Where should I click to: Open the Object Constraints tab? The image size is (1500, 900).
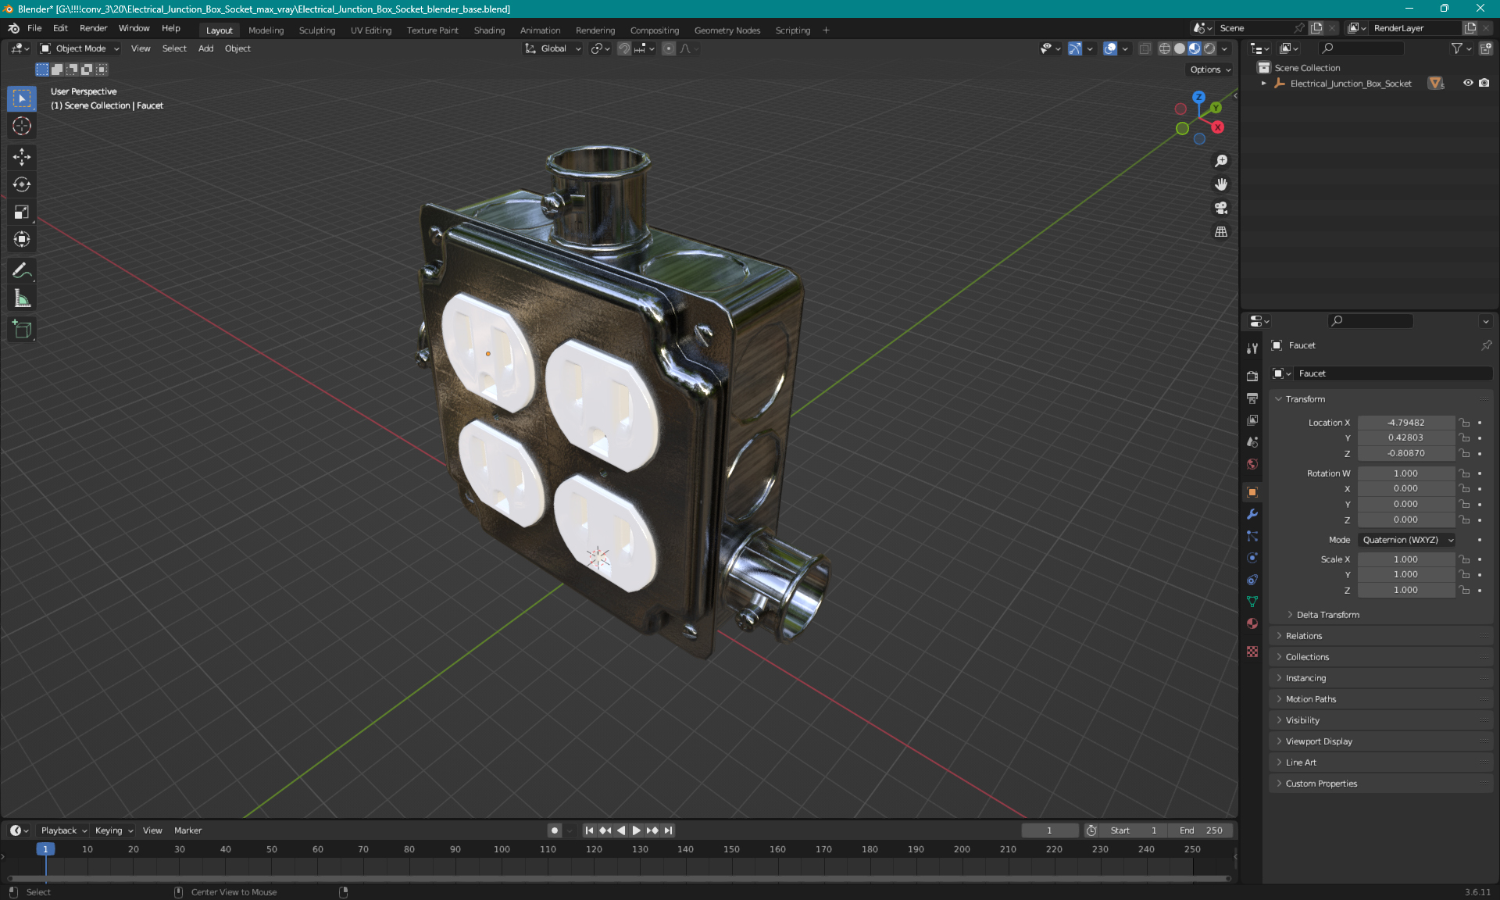coord(1252,580)
